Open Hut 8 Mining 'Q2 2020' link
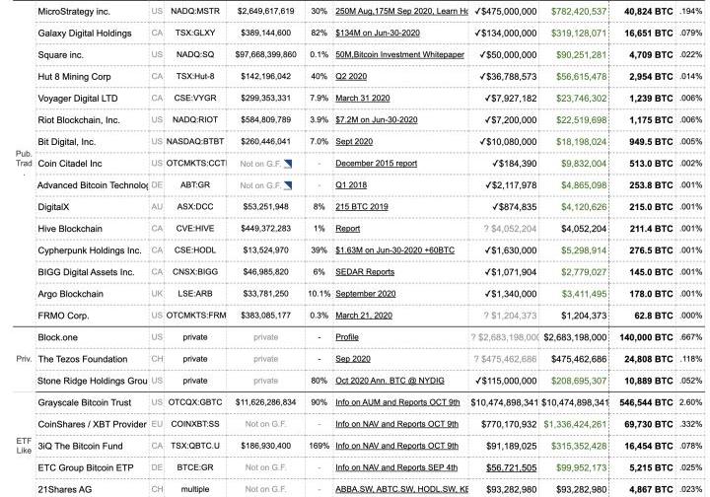 (351, 76)
